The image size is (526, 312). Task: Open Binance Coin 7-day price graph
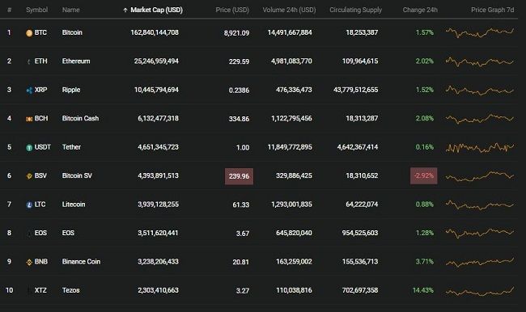(x=480, y=262)
